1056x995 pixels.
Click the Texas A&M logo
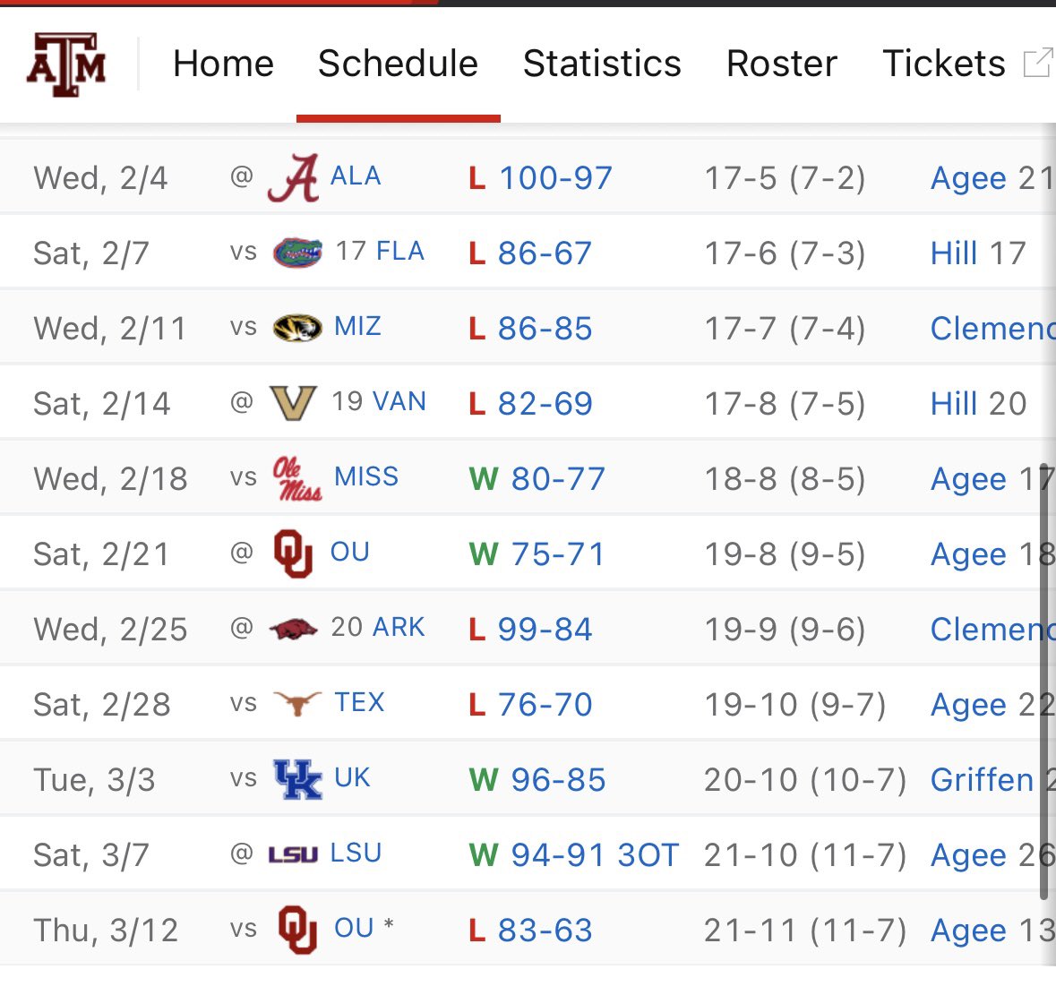pos(66,64)
